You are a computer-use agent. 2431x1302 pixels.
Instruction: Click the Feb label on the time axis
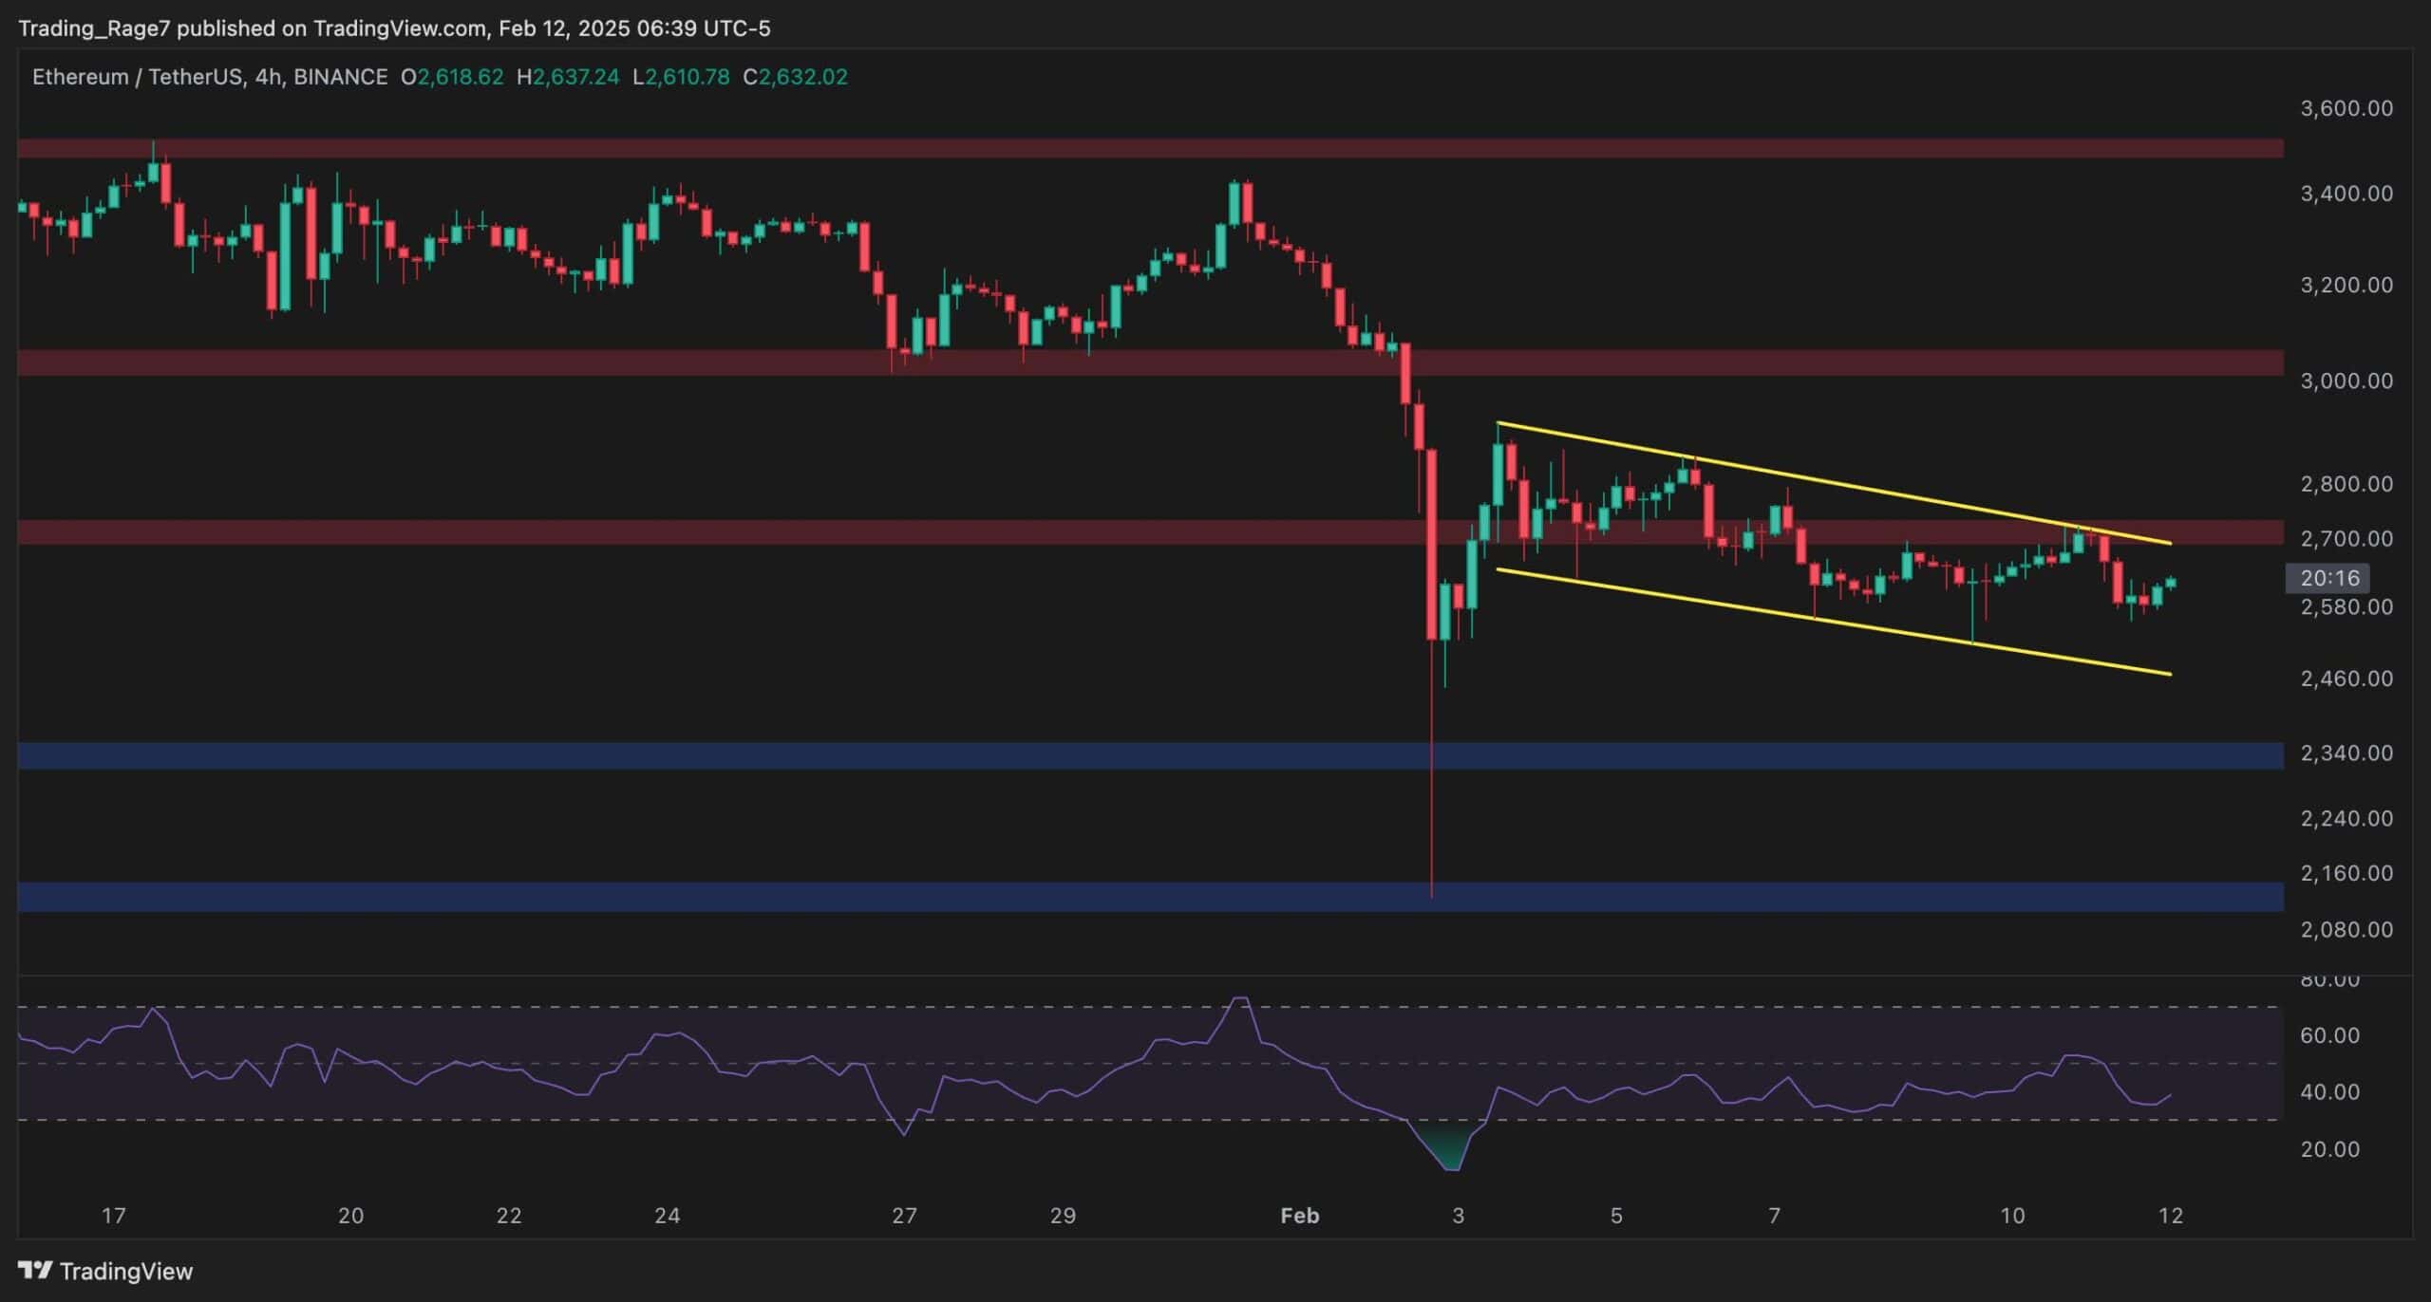[1299, 1215]
